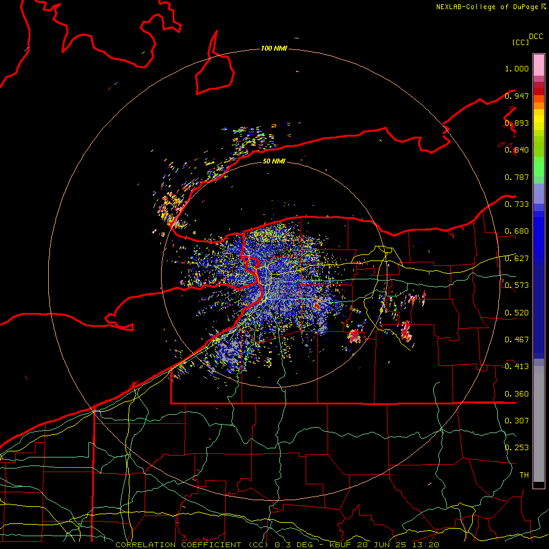Select the 0.893 scale value
Screen dimensions: 549x549
[x=517, y=123]
